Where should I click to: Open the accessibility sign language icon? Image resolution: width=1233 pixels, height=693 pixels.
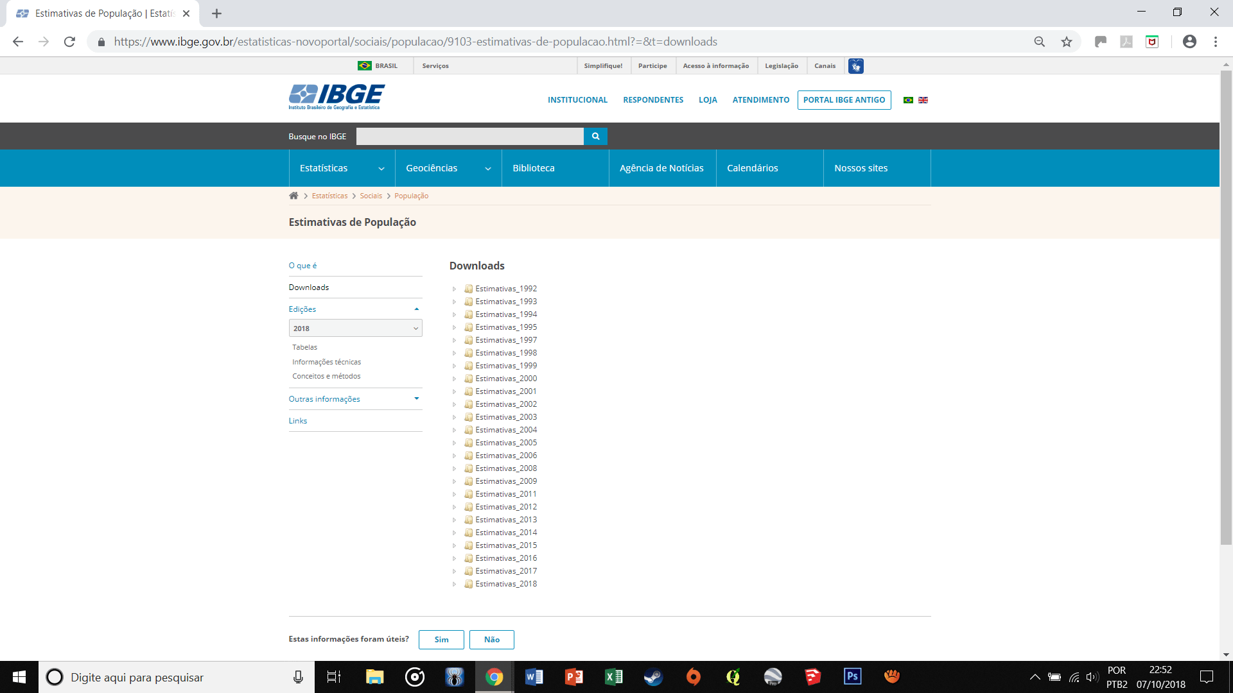point(855,66)
